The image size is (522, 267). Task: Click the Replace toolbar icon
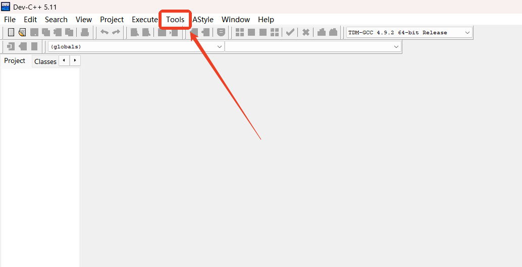[146, 32]
